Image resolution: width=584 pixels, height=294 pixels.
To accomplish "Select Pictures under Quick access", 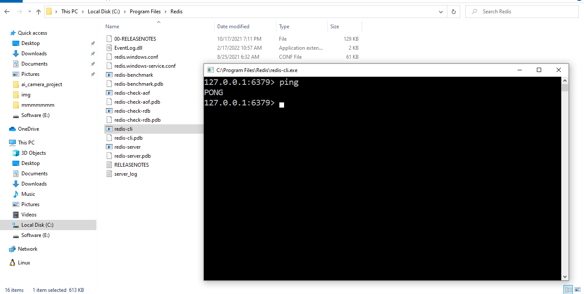I will pos(30,74).
